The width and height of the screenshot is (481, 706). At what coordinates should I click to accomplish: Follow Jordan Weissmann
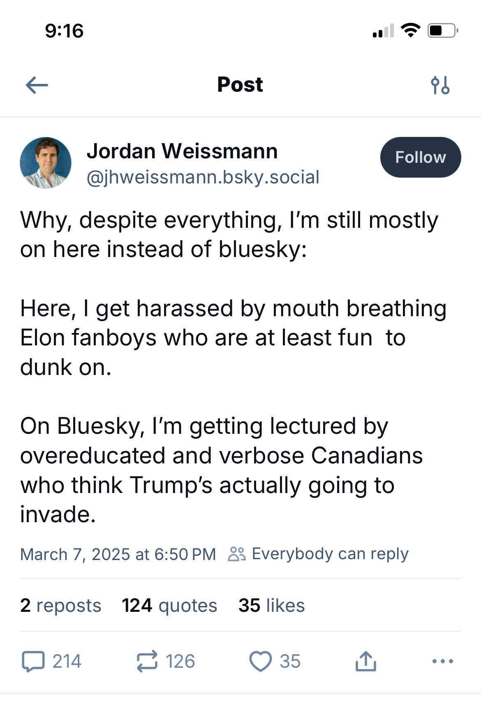pyautogui.click(x=420, y=157)
